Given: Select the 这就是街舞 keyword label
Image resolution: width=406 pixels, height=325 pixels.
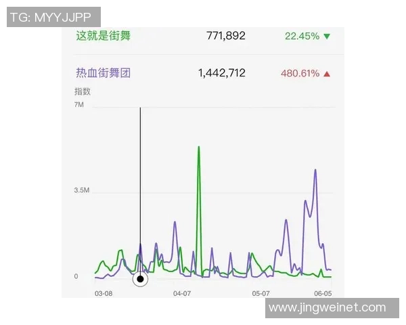Looking at the screenshot, I should [103, 36].
